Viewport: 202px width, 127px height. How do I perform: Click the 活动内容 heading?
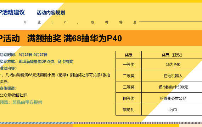[8, 68]
